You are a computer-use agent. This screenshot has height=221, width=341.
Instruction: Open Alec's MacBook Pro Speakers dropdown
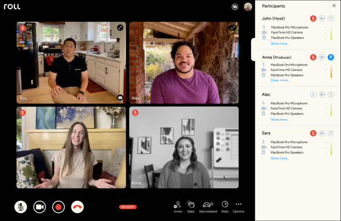[325, 114]
